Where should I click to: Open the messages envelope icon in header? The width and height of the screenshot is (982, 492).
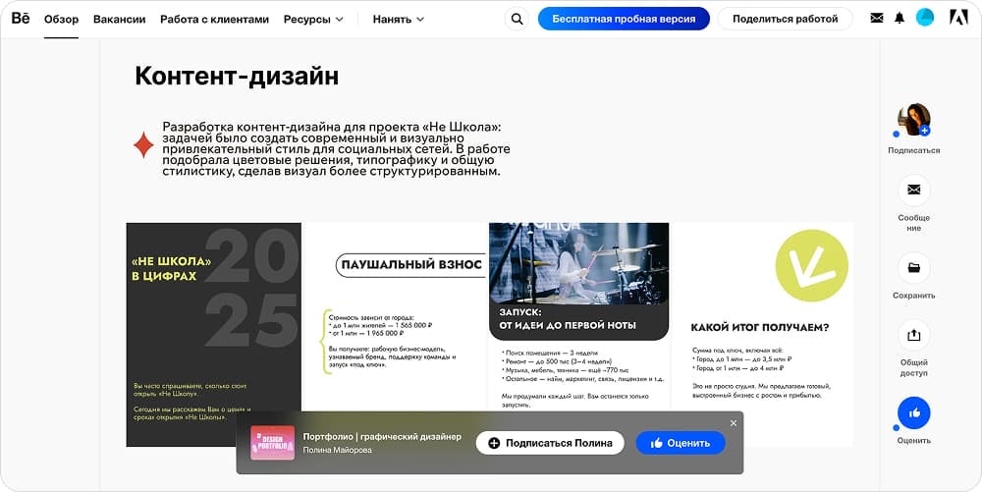point(877,18)
